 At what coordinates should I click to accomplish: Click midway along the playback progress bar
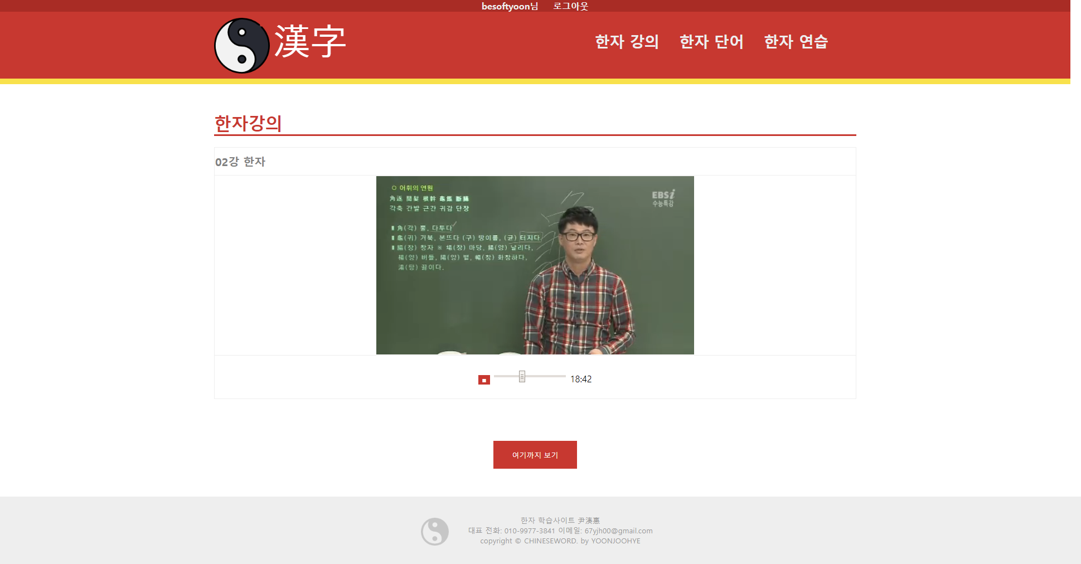click(x=530, y=377)
